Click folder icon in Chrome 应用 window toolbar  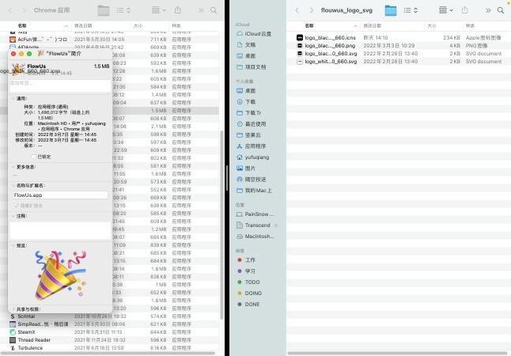click(x=104, y=10)
